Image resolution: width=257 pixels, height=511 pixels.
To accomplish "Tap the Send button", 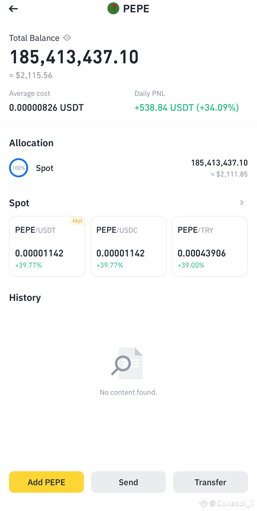I will point(128,482).
